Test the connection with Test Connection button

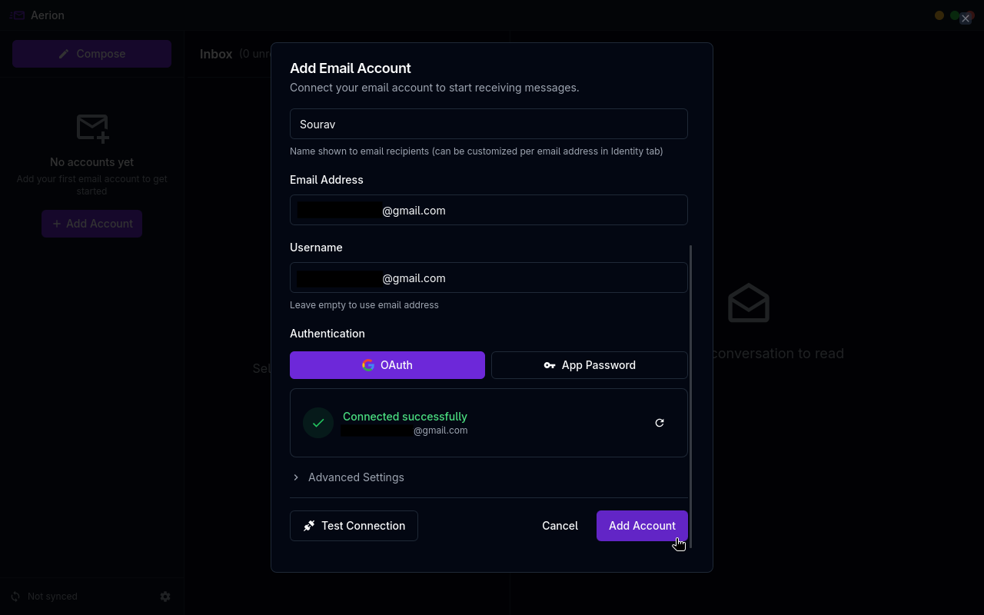click(x=354, y=526)
